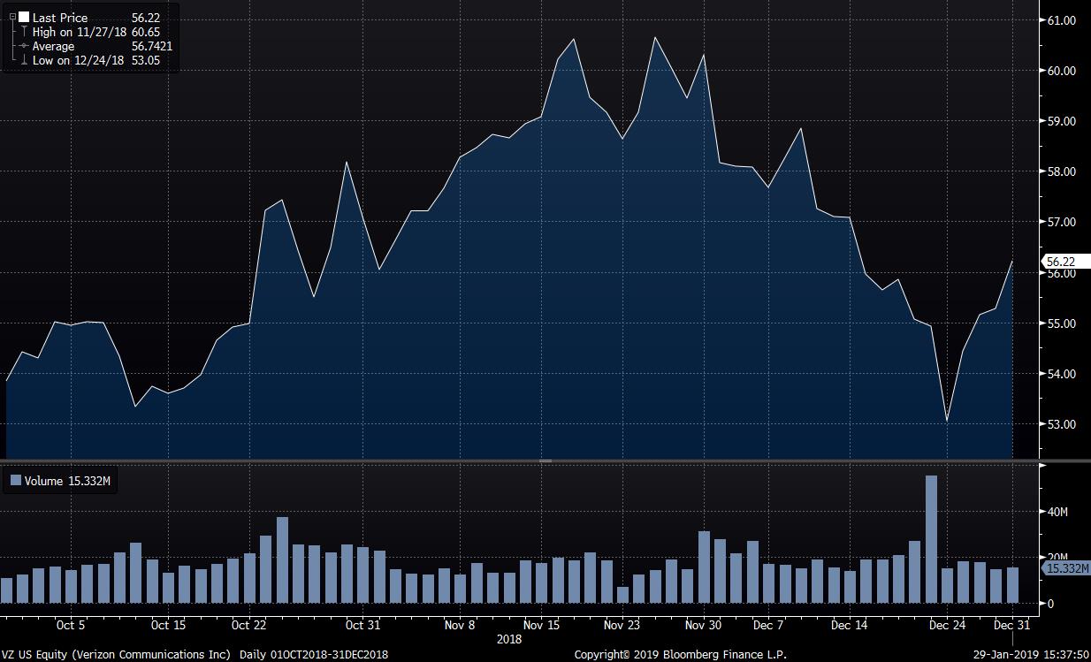Click the Dec 14 date label
This screenshot has width=1091, height=662.
pyautogui.click(x=849, y=625)
